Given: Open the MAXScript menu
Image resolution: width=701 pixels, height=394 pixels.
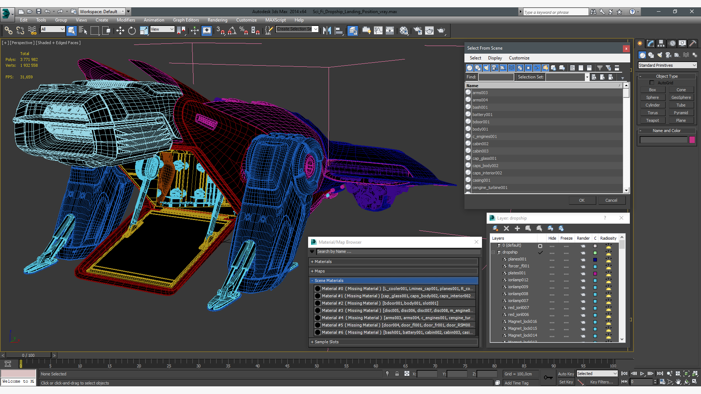Looking at the screenshot, I should point(276,20).
